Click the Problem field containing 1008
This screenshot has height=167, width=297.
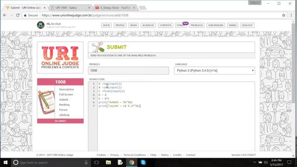129,71
